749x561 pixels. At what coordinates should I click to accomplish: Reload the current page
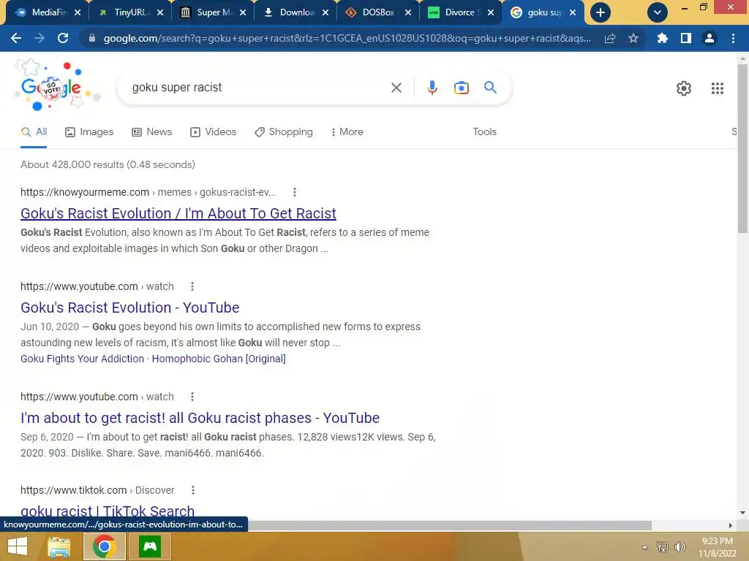click(63, 38)
